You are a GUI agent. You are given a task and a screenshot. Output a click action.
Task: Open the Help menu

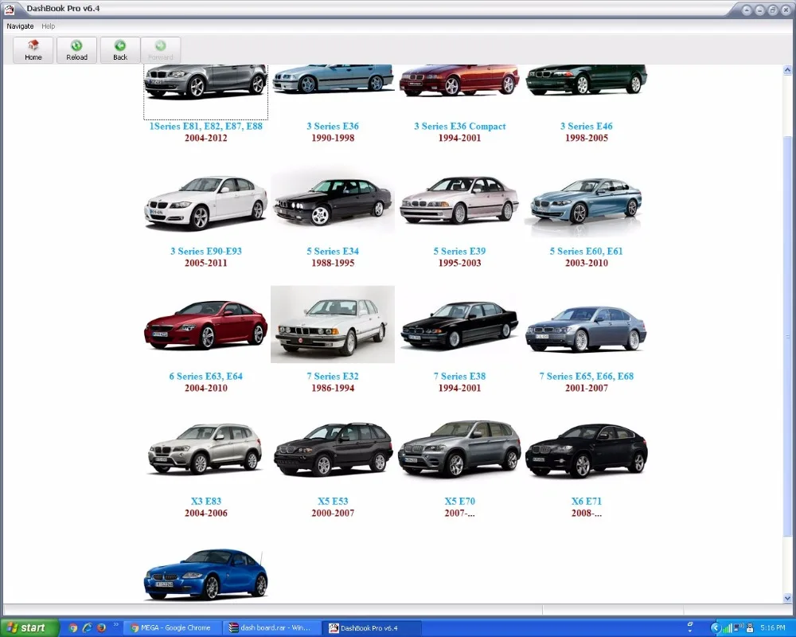(x=48, y=25)
